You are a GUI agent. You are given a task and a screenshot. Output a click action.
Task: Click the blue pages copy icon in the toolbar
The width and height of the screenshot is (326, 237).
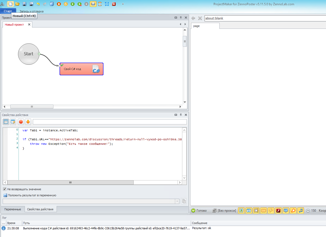(x=52, y=4)
